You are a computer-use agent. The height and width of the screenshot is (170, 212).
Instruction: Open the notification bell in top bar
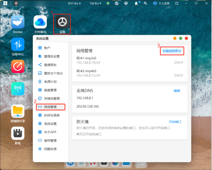pos(136,3)
